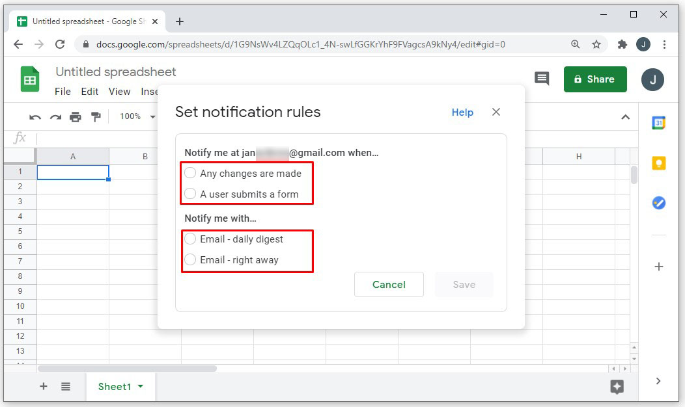Open Google Tasks in side panel
This screenshot has height=407, width=685.
658,203
